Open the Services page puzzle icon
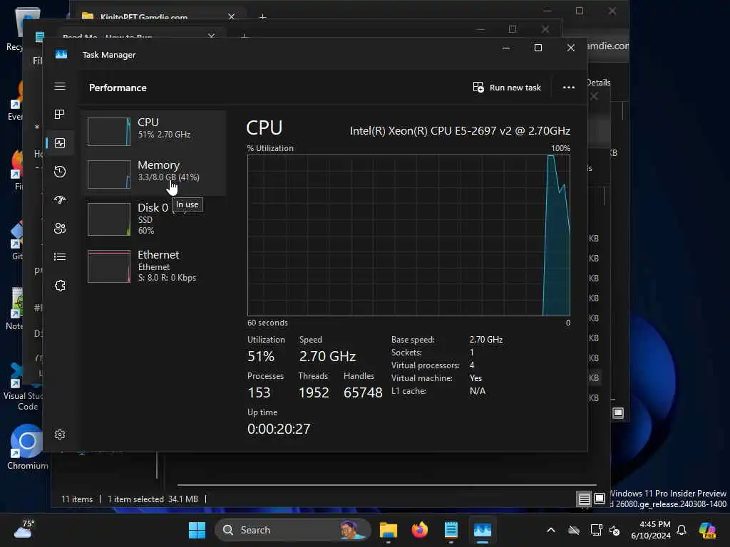730x547 pixels. click(x=60, y=286)
